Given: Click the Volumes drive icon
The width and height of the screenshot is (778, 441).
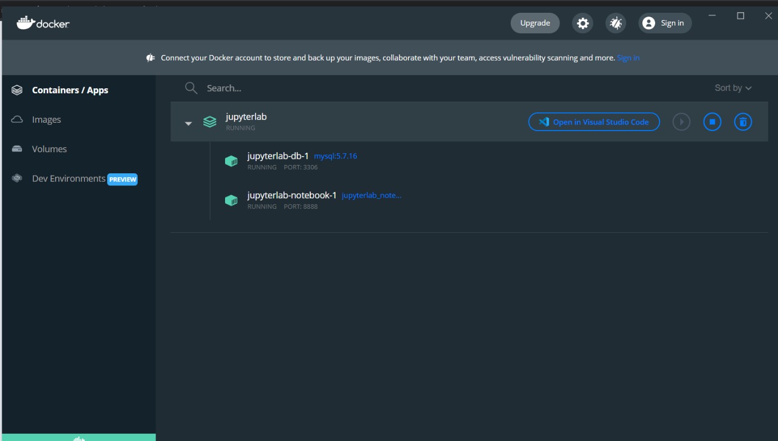Looking at the screenshot, I should click(x=17, y=149).
